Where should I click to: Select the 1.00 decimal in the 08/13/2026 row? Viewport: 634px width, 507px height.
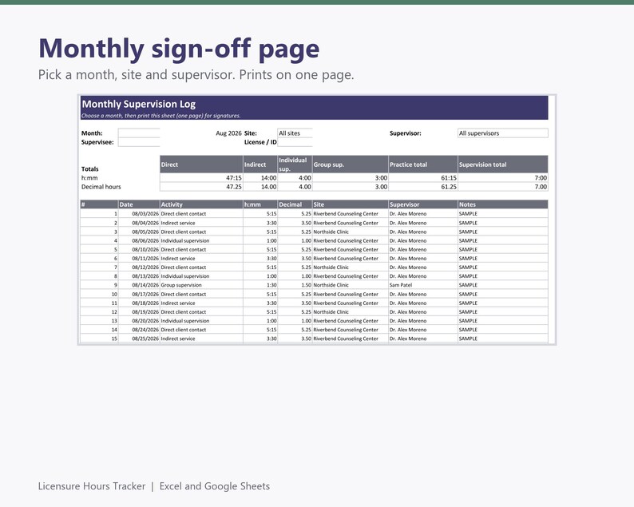click(295, 276)
